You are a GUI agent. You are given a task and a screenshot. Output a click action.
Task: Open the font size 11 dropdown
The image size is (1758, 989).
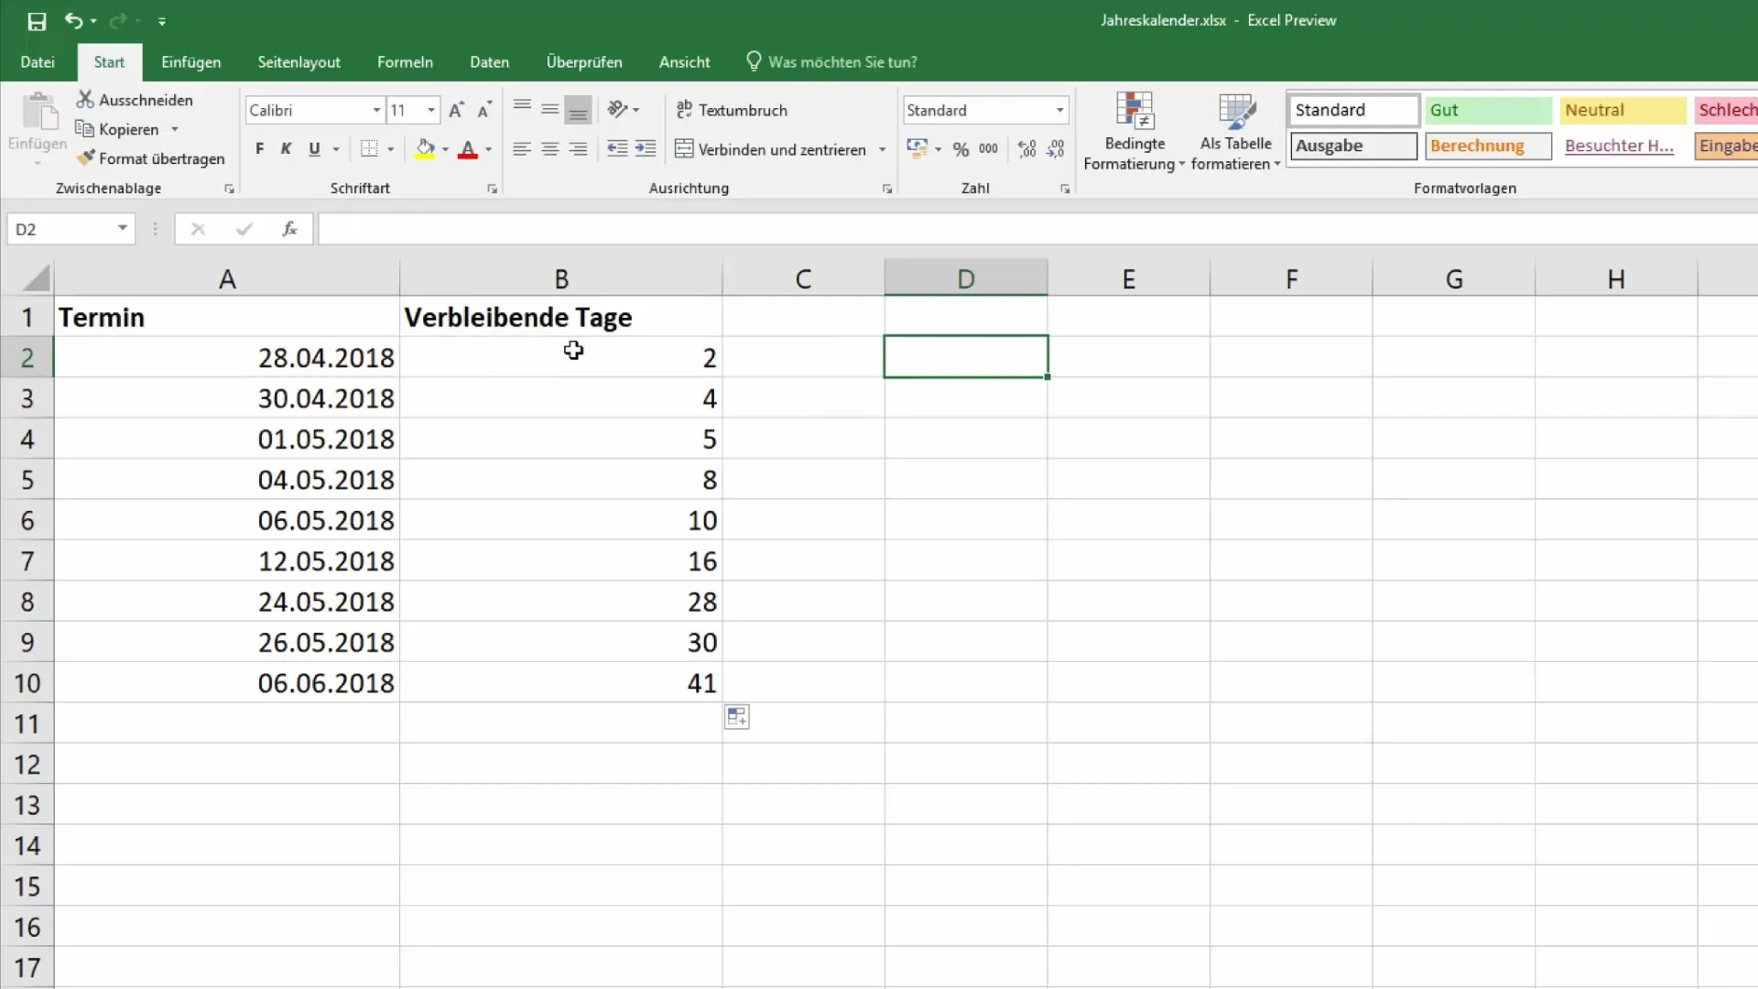(431, 110)
